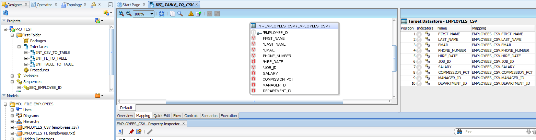Screen dimensions: 536x140
Task: Expand the SEQ_EMPLOYEE_ID sequence node
Action: (x=19, y=87)
